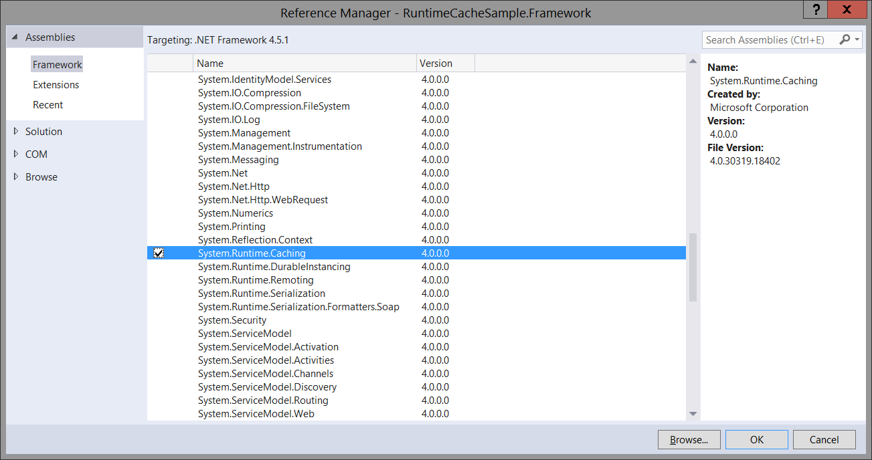Click the scrollbar's down arrow
Image resolution: width=872 pixels, height=460 pixels.
pos(693,415)
